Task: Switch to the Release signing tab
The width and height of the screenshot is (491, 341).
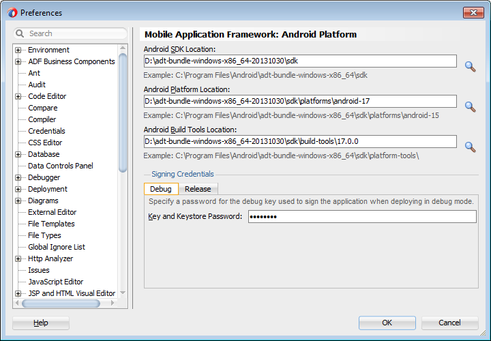Action: coord(198,189)
